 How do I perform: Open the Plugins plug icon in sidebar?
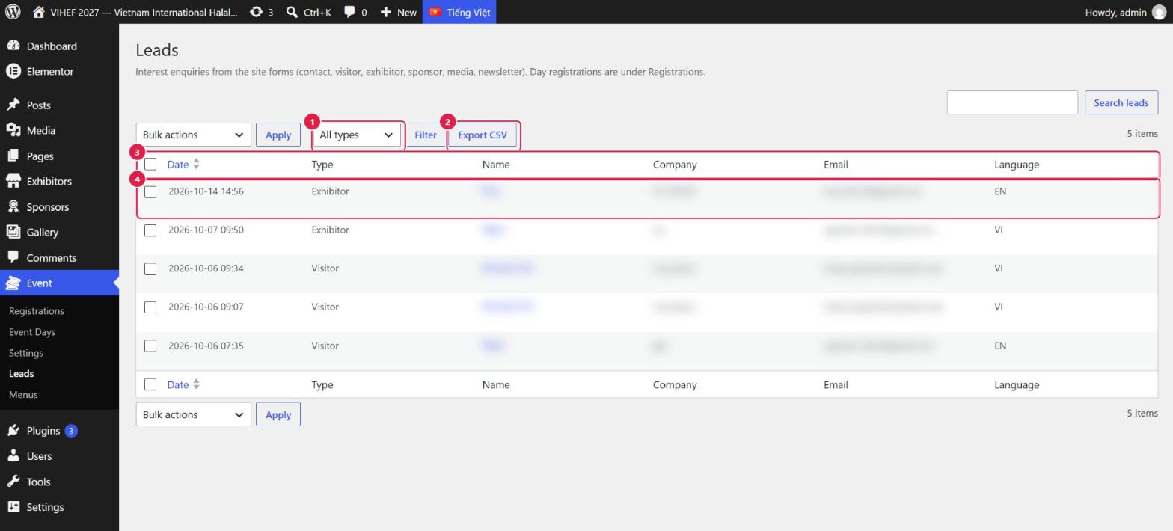pyautogui.click(x=13, y=430)
